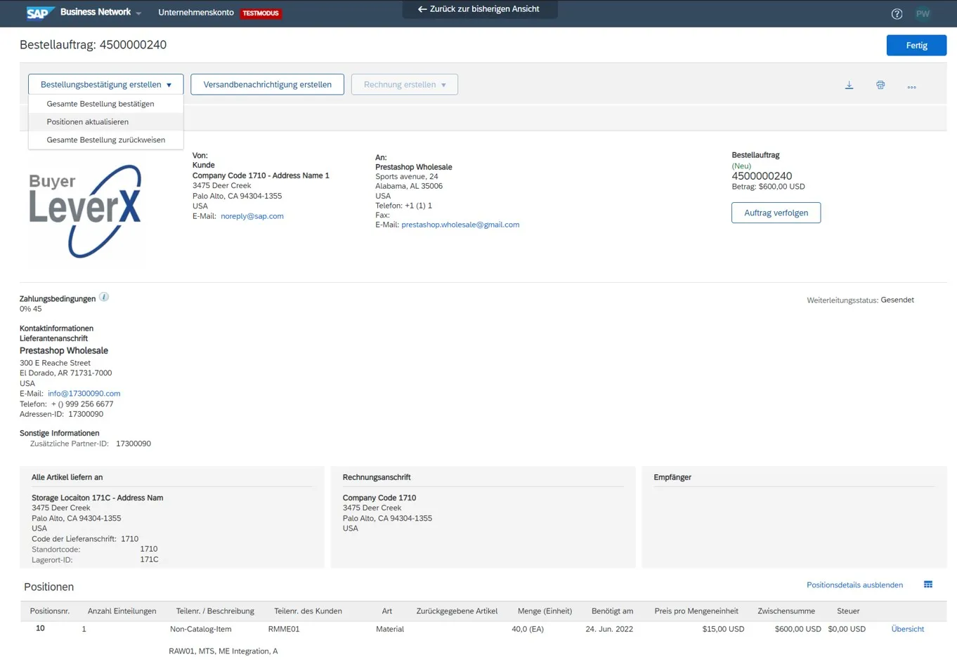Click the SAP logo icon

pos(40,13)
